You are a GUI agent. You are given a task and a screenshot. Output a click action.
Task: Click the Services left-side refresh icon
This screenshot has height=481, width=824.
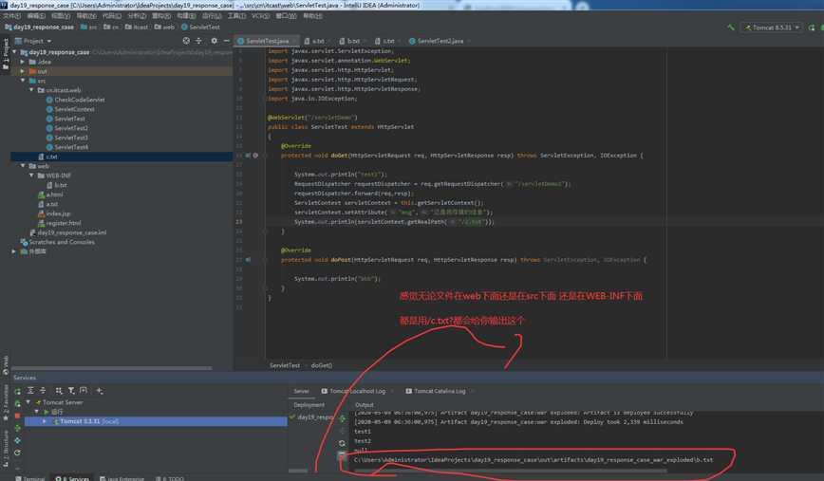tap(18, 453)
